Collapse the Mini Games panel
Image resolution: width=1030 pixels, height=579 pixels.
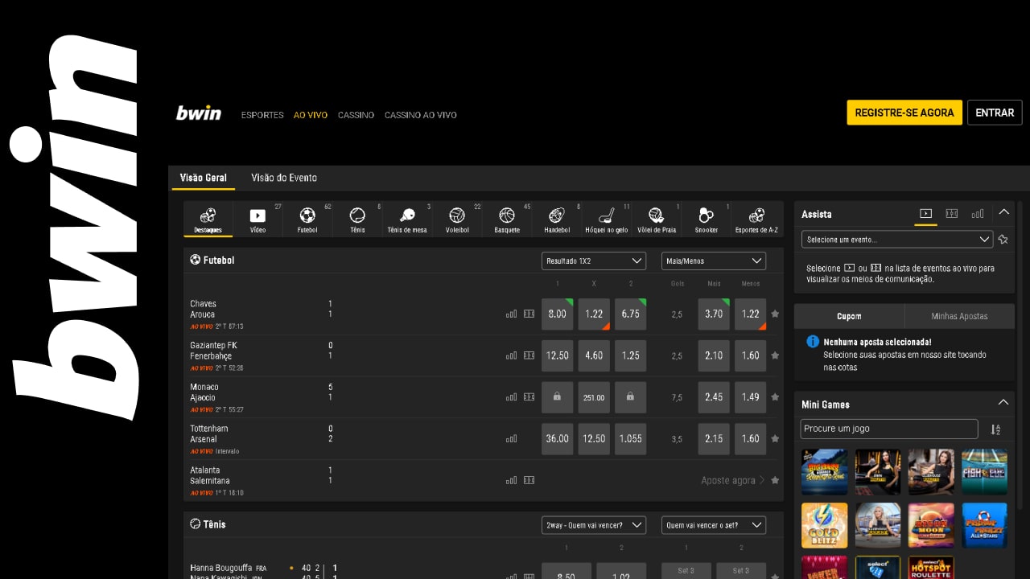[1003, 403]
